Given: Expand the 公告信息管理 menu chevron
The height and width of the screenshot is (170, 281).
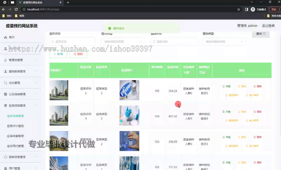Looking at the screenshot, I should [x=36, y=94].
